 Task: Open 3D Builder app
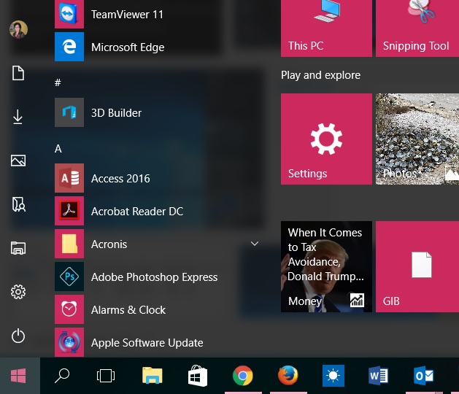point(116,113)
